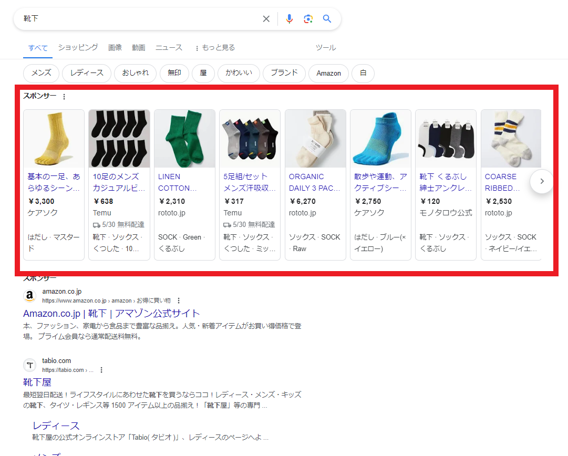
Task: Apply the メンズ filter chip
Action: 42,73
